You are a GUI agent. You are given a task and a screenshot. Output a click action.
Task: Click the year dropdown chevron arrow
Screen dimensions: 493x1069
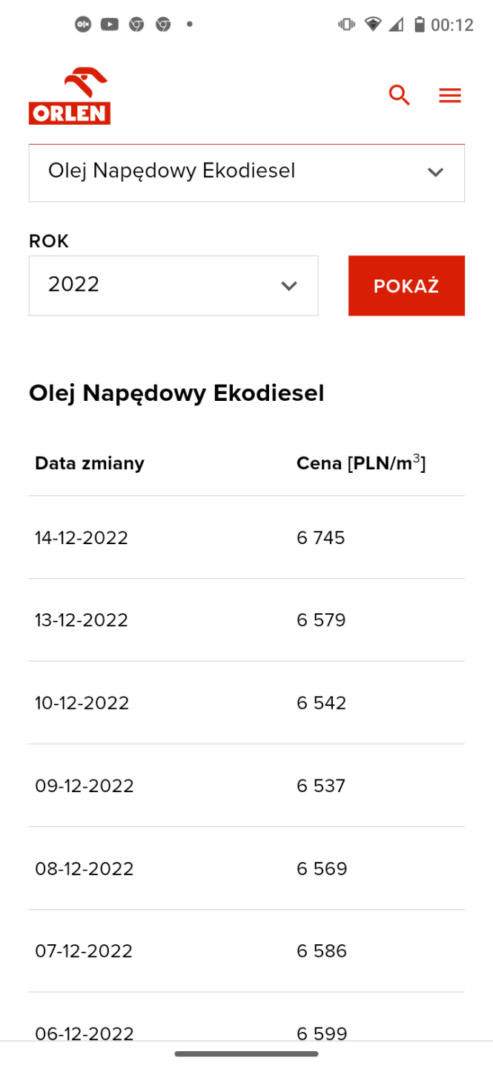pos(289,286)
